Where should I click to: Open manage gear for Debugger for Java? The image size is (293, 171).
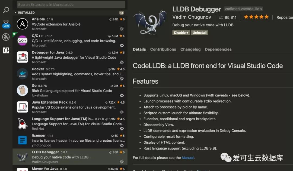click(122, 62)
